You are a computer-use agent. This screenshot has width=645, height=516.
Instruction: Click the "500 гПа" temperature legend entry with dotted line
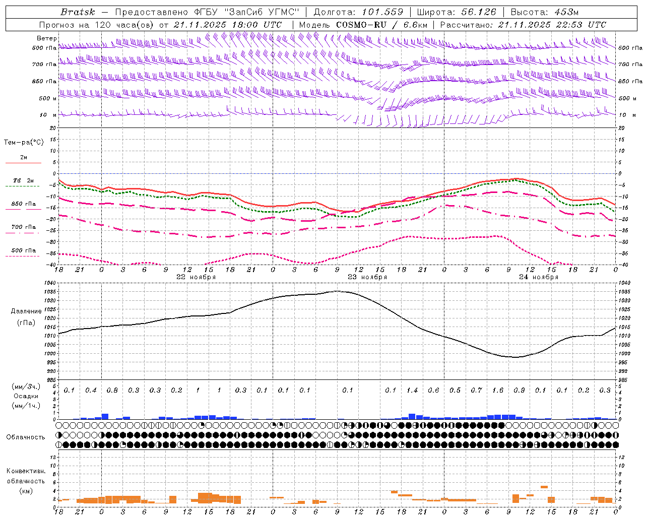24,250
